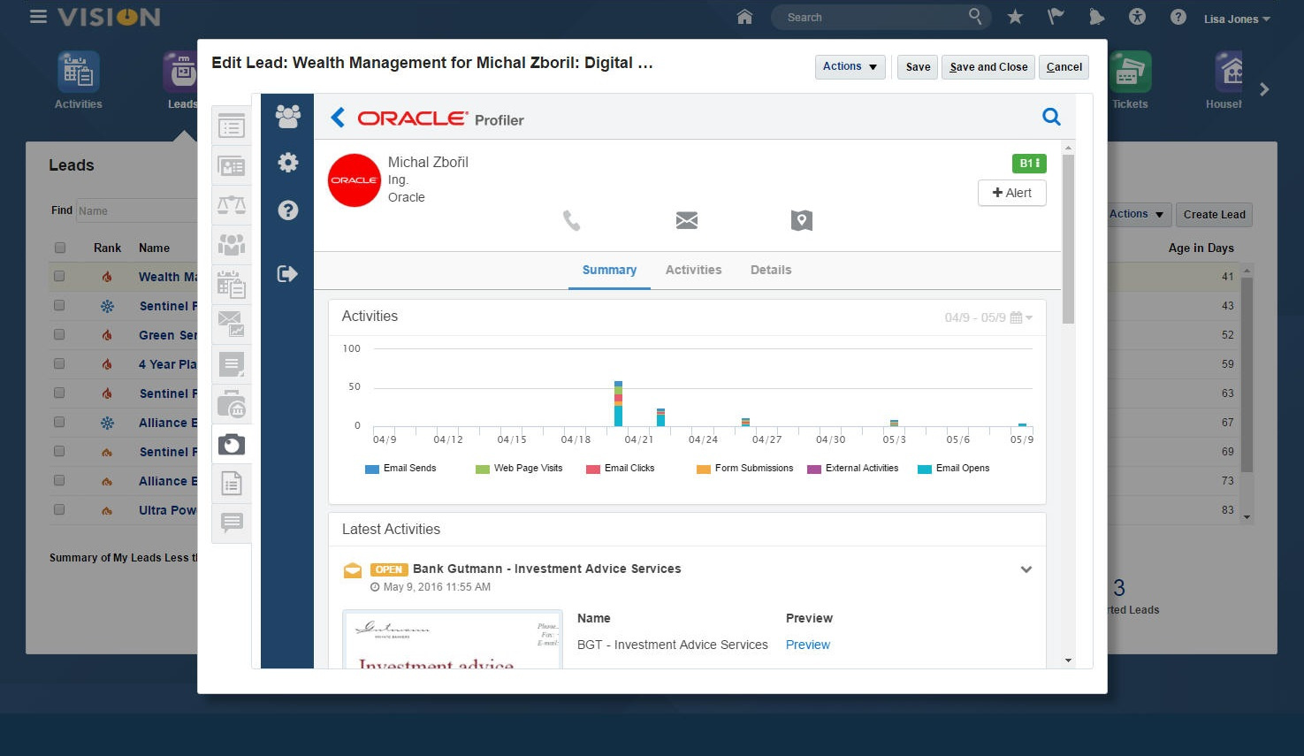Open the Notes side tab icon
This screenshot has width=1304, height=756.
[x=232, y=364]
